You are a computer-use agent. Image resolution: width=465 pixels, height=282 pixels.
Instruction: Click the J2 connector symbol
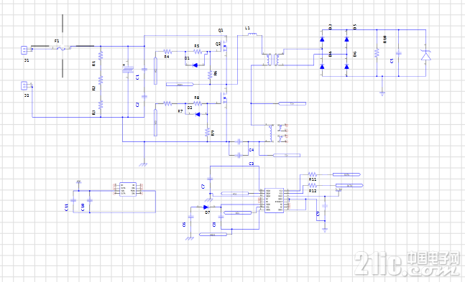pyautogui.click(x=24, y=85)
